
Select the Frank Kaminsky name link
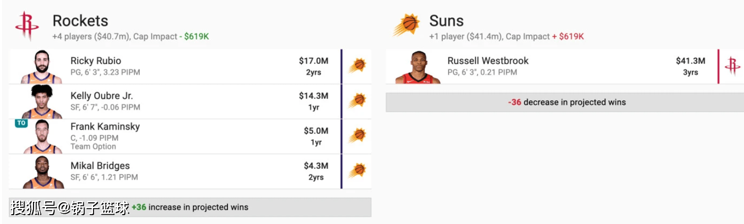click(x=105, y=127)
